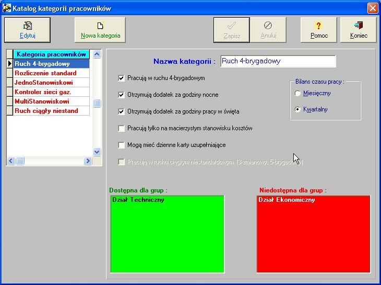Click the Edytuj button
This screenshot has width=381, height=285.
(x=27, y=30)
